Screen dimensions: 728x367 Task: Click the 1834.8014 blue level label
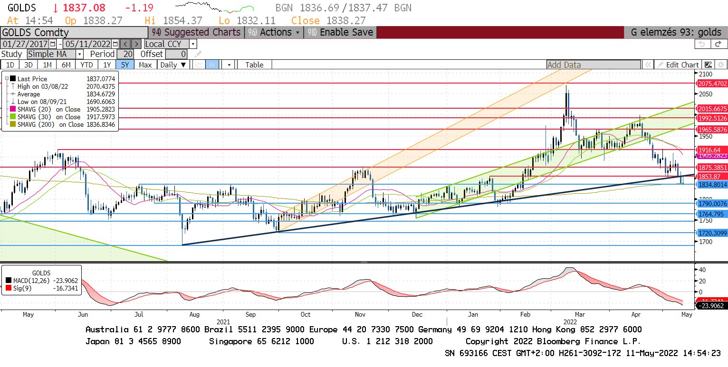pos(712,185)
